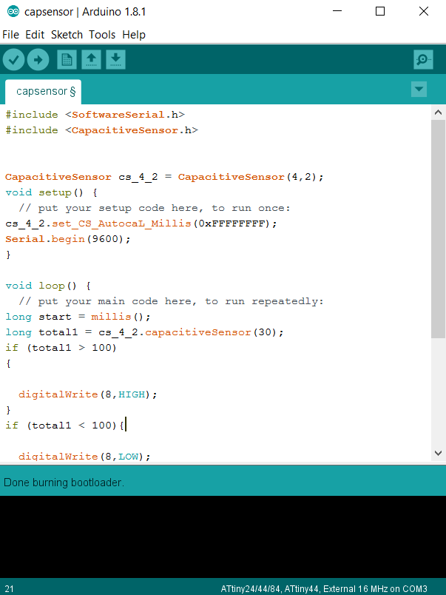Click the Verify sketch checkmark button

click(x=13, y=60)
